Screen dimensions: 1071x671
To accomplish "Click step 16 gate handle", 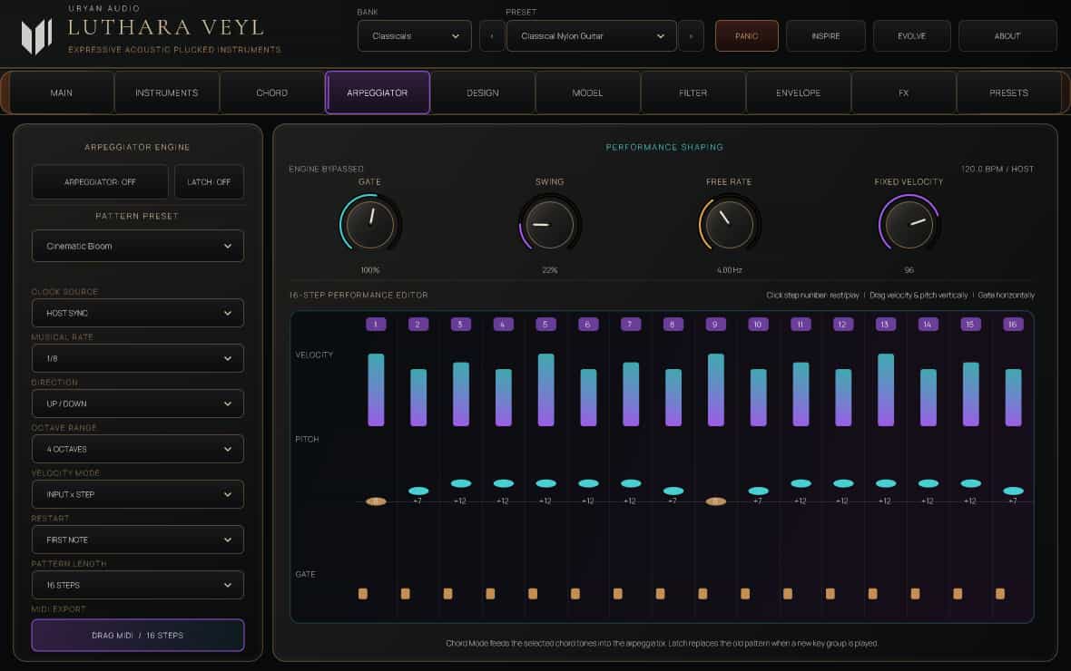I will pyautogui.click(x=1000, y=594).
